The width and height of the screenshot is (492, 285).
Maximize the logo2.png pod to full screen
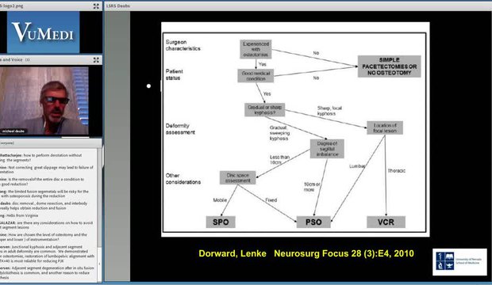[x=96, y=6]
